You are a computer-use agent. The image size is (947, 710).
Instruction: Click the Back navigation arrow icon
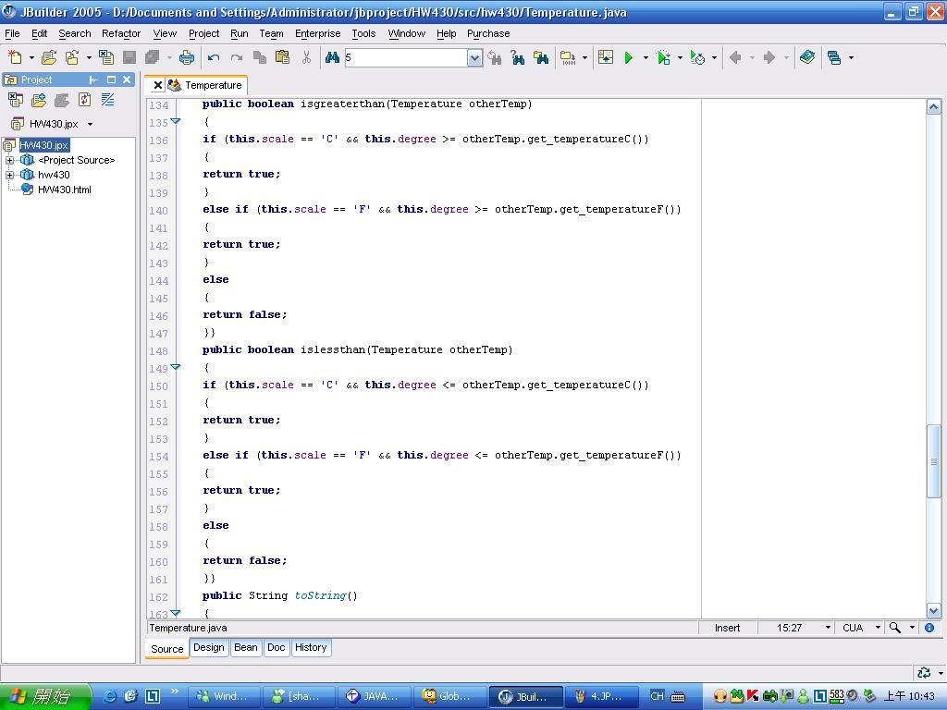735,57
